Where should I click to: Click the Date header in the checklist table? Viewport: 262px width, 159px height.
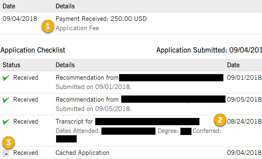233,65
